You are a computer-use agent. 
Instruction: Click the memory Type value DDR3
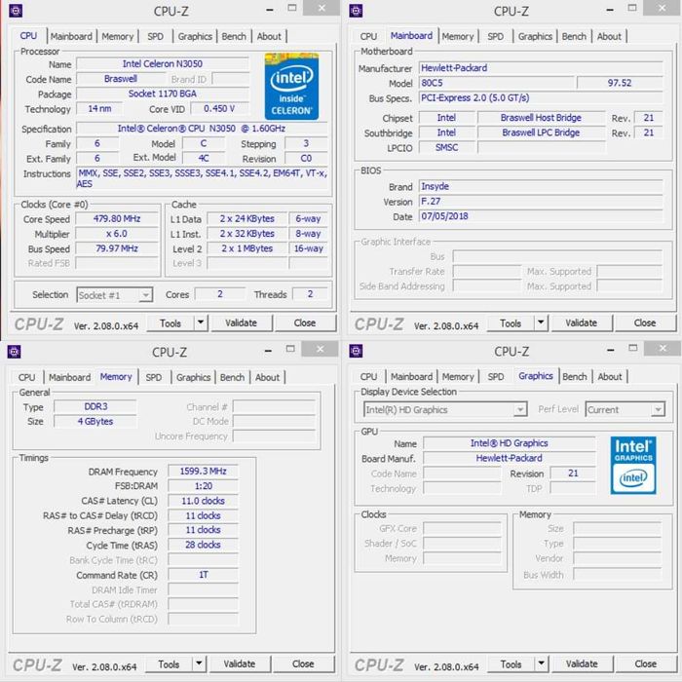click(95, 406)
